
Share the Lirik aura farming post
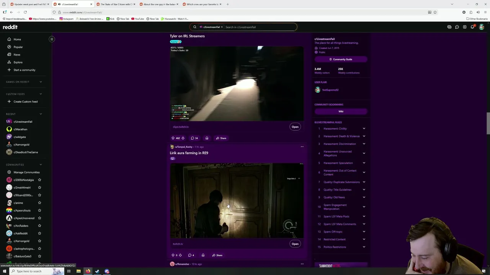click(x=217, y=255)
